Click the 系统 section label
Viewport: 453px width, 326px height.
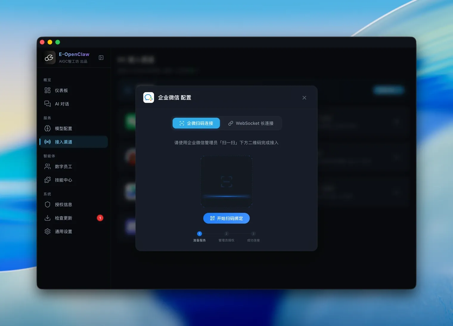click(47, 194)
